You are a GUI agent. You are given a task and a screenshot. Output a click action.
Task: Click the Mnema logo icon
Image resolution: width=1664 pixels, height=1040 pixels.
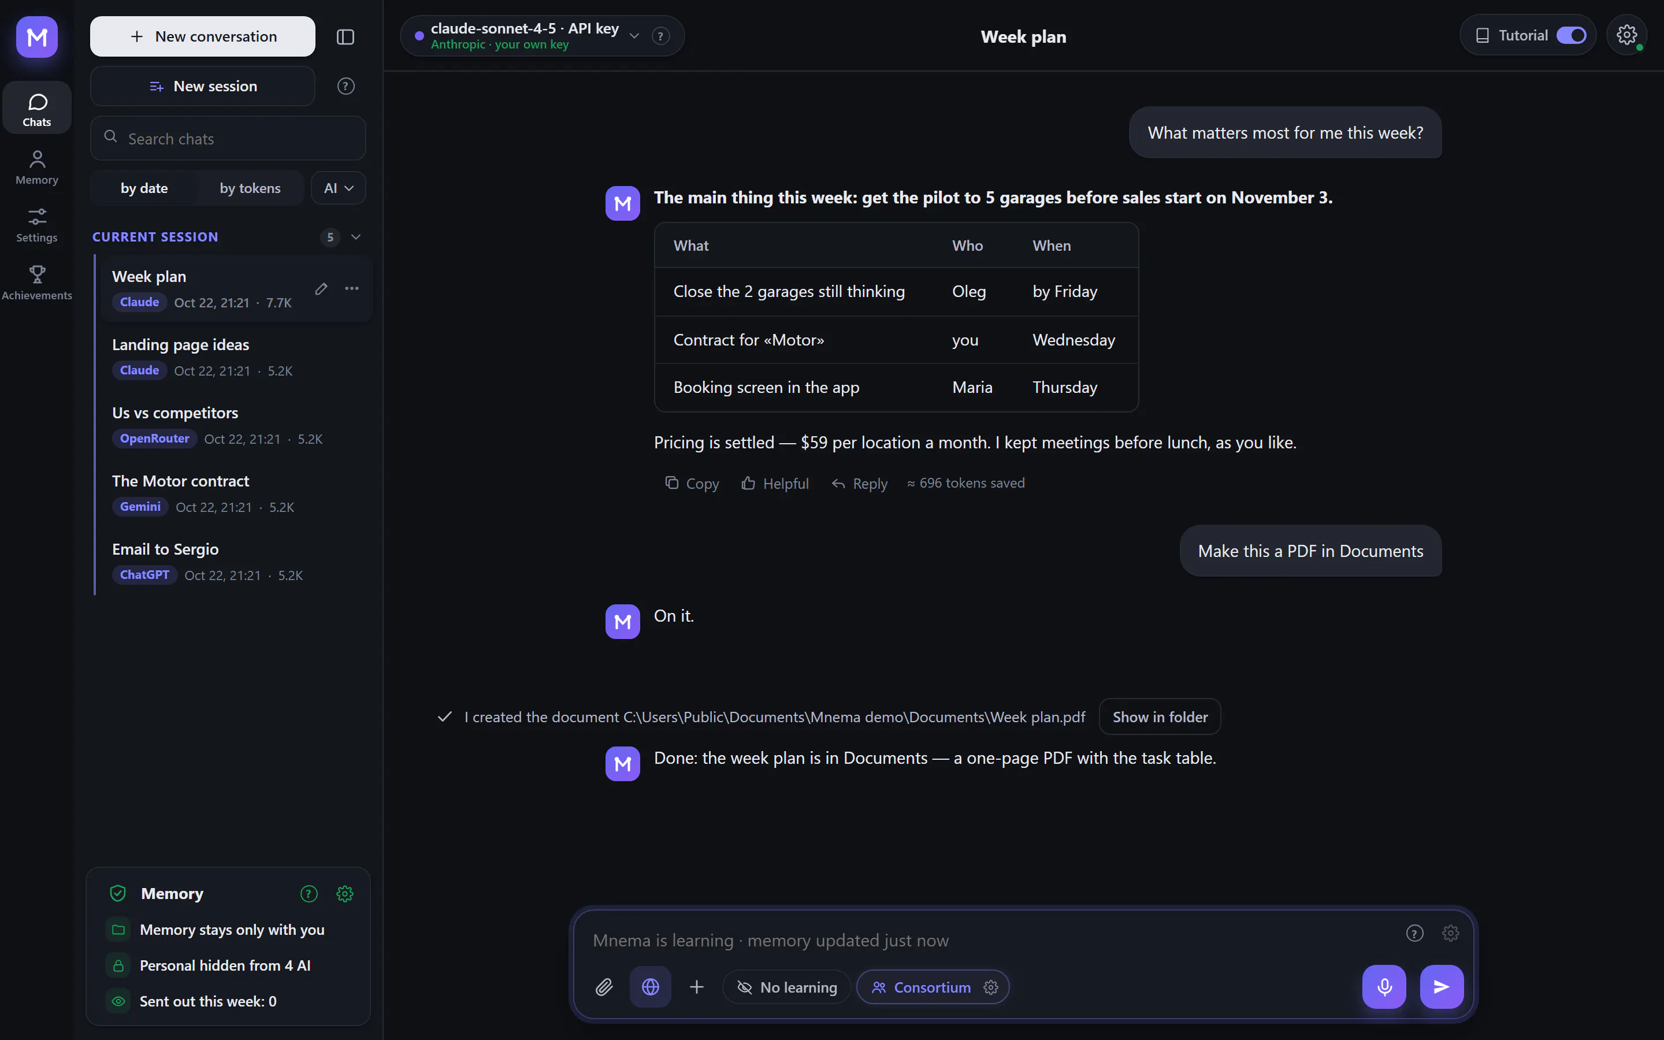coord(36,36)
